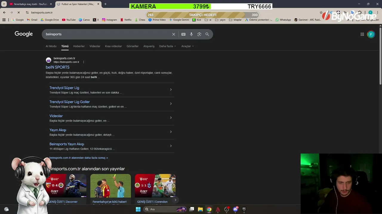
Task: Expand the Araçlar dropdown
Action: [x=187, y=46]
